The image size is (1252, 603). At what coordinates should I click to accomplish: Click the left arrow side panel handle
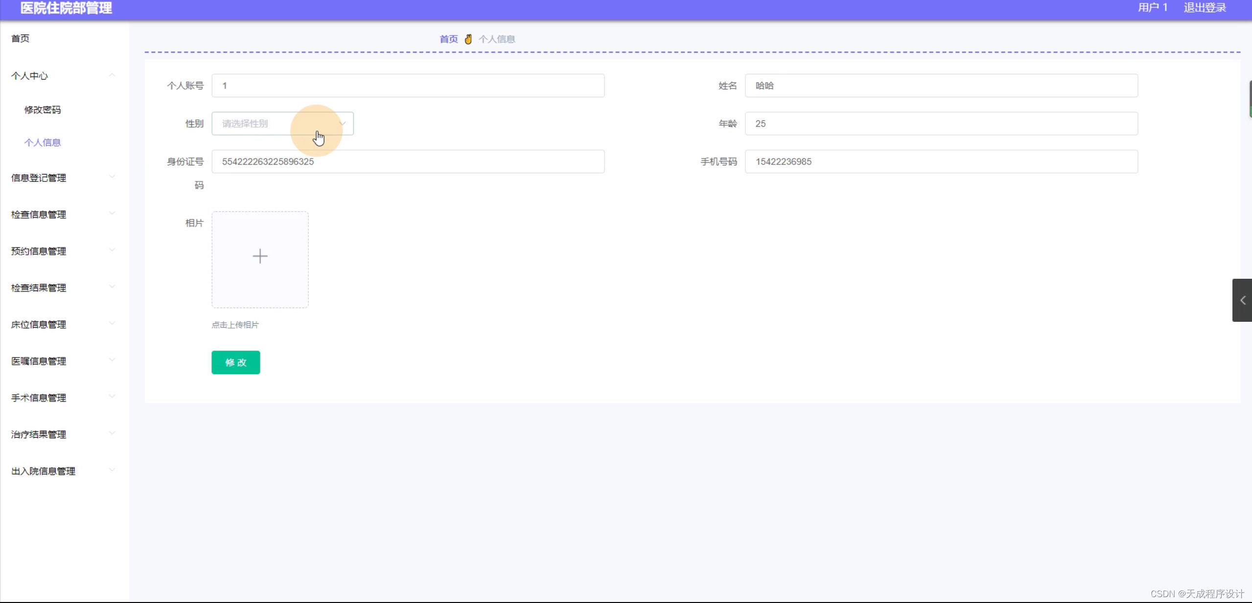[1242, 300]
